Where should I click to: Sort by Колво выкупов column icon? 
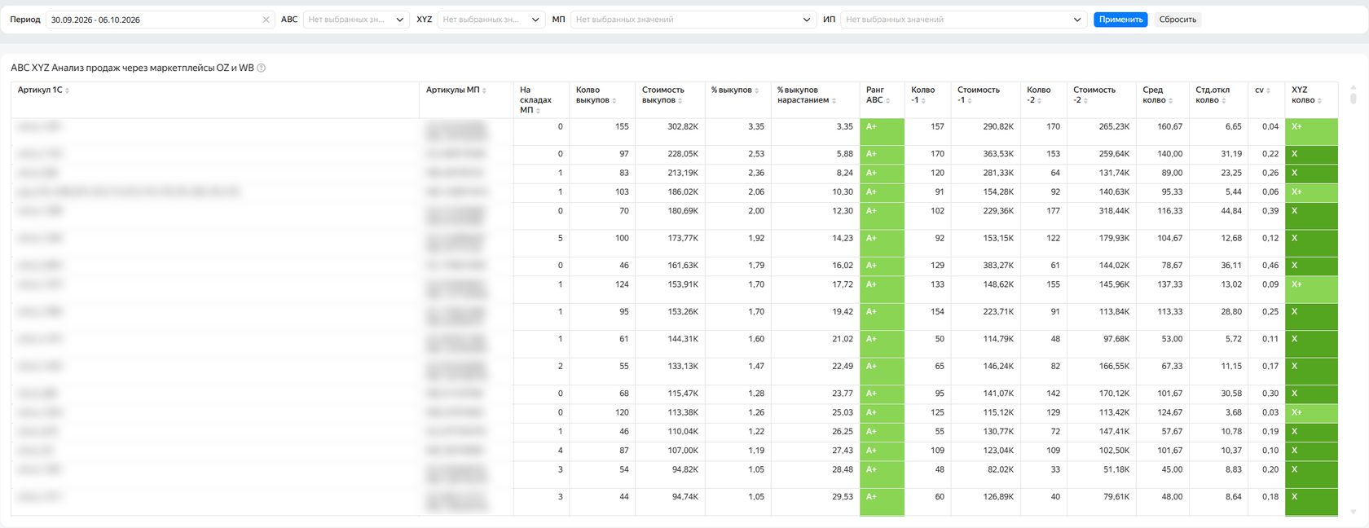click(614, 101)
